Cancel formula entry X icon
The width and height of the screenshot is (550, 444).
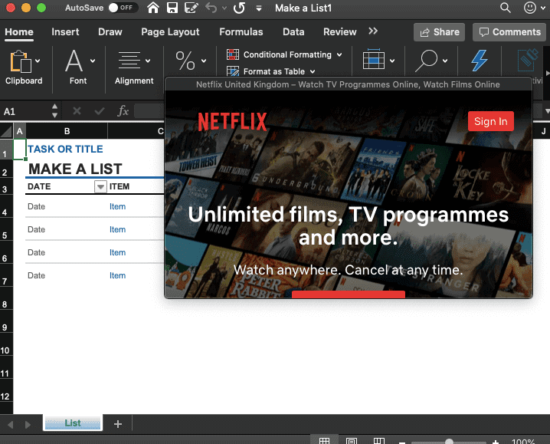point(77,111)
